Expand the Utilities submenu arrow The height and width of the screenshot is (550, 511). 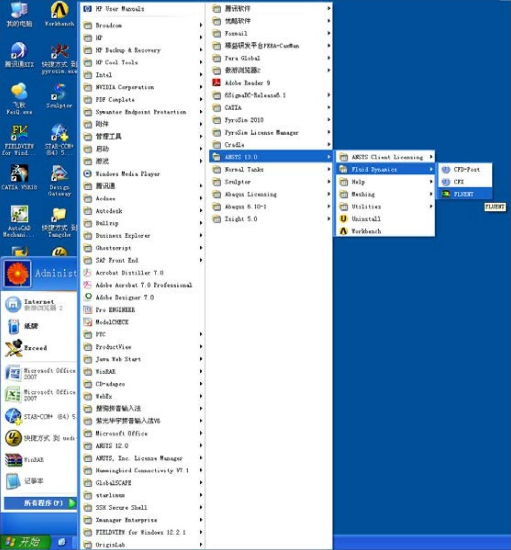(431, 206)
